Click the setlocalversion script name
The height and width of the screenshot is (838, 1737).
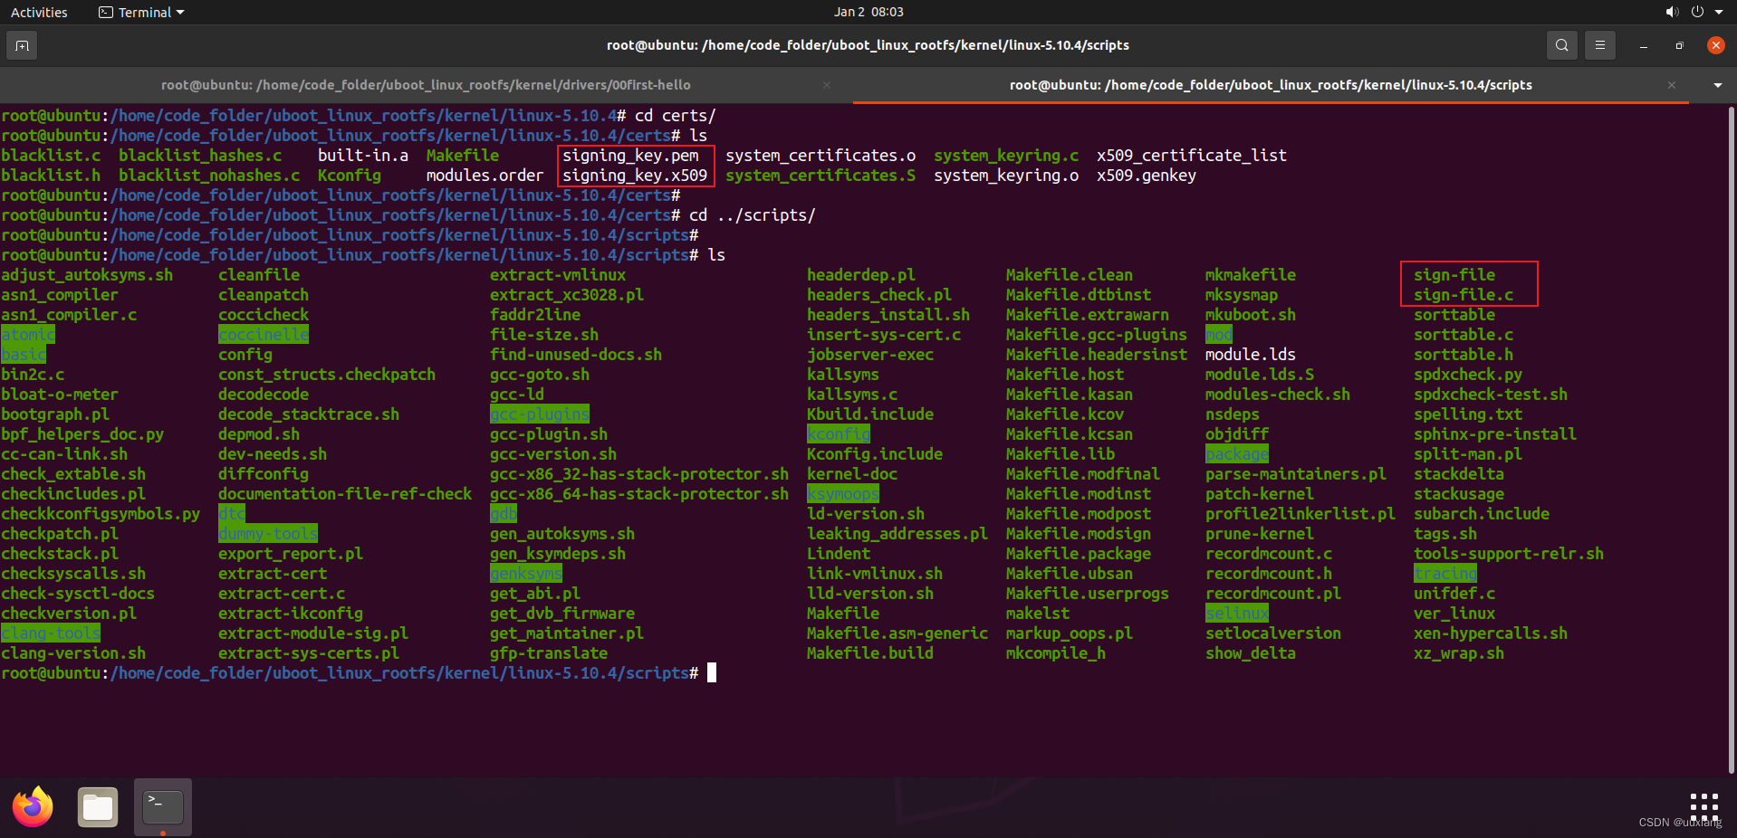point(1273,633)
